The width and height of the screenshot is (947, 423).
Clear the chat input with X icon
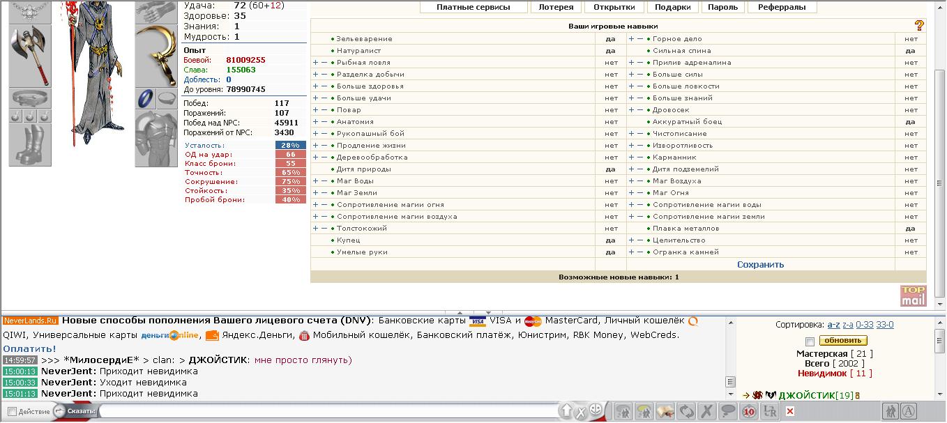pos(580,413)
